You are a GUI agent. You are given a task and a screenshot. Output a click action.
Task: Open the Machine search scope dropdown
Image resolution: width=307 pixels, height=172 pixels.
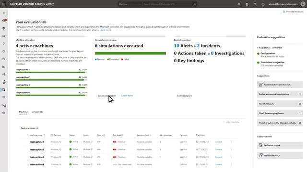click(130, 4)
